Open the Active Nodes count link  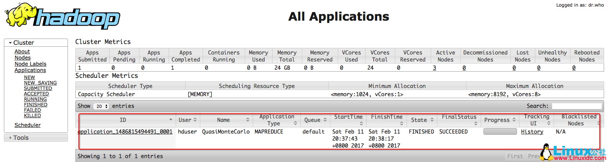pos(434,68)
